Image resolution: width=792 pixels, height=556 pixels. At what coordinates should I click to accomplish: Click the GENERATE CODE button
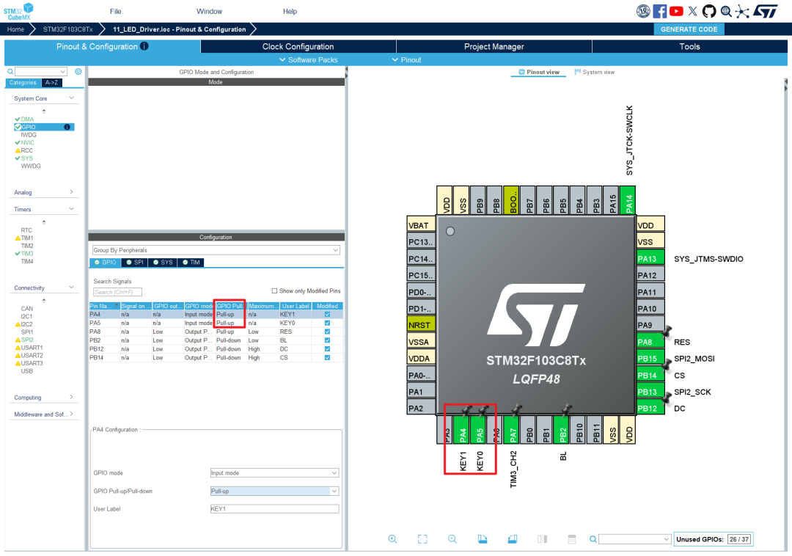tap(689, 29)
